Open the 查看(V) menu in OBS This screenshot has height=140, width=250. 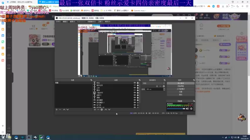click(x=72, y=21)
